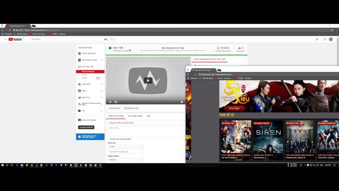Play the live preview video
Viewport: 339px width, 191px height.
[148, 81]
